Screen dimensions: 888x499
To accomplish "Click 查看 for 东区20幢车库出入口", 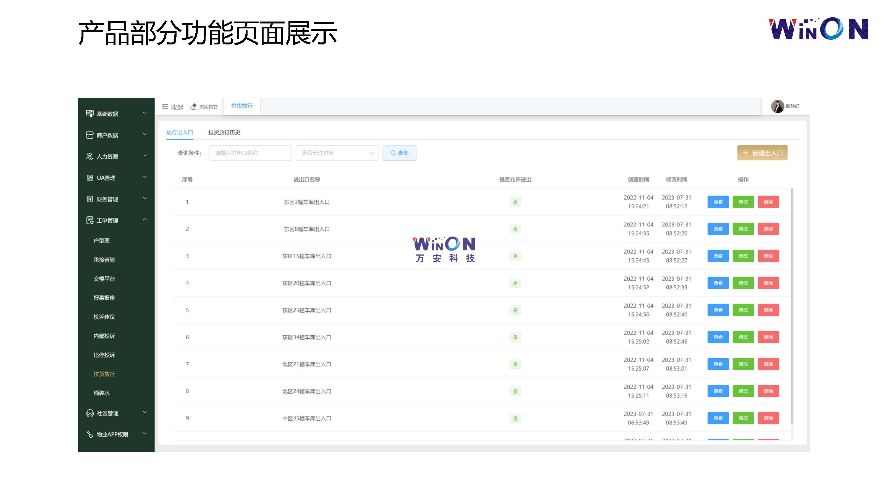I will click(718, 283).
